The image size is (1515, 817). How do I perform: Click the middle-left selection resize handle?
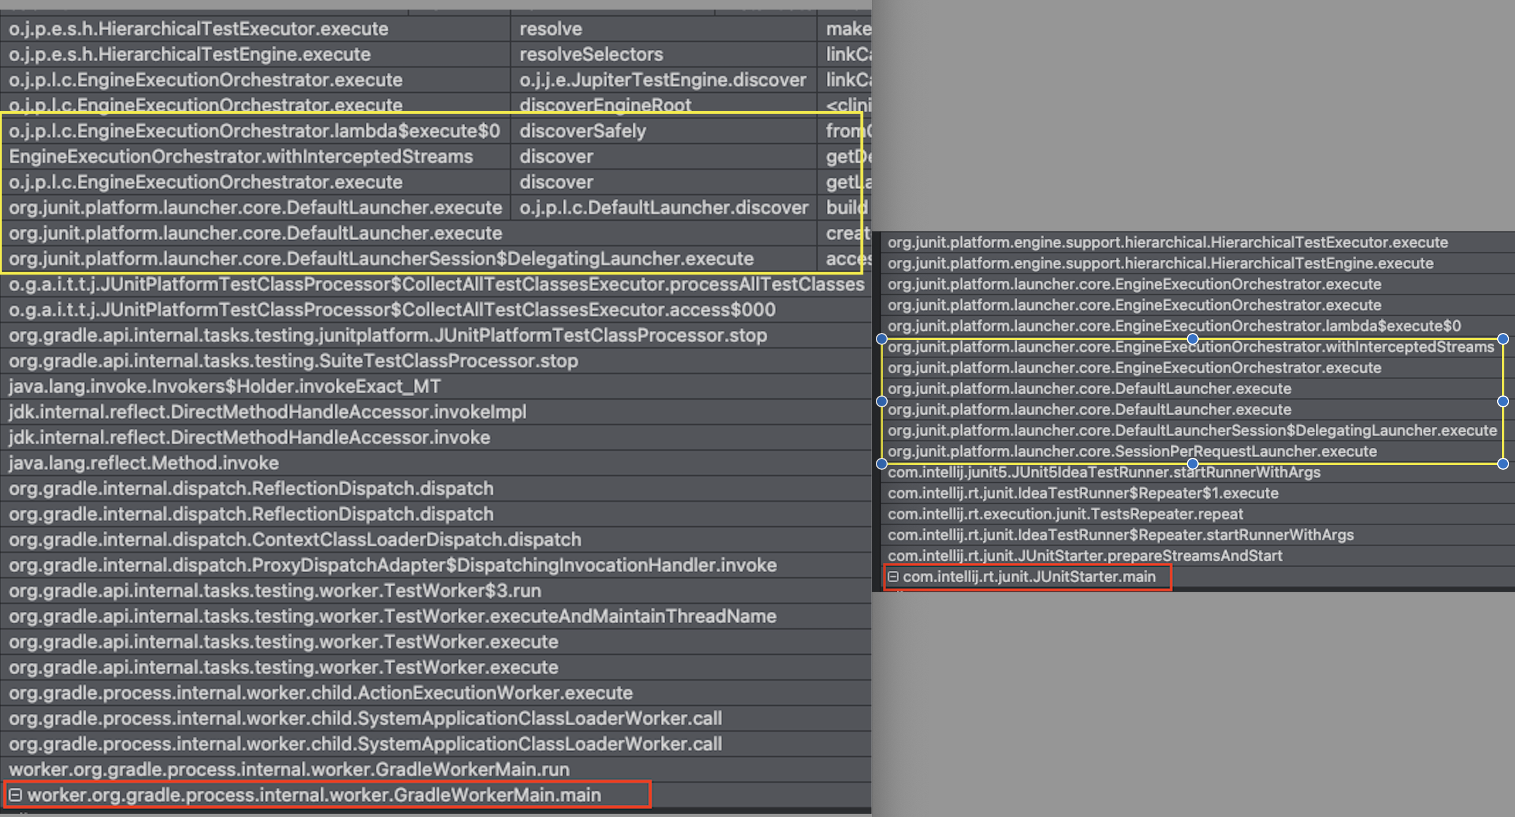882,401
